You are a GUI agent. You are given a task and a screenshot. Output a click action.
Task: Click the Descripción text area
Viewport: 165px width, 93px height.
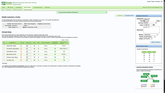click(152, 30)
